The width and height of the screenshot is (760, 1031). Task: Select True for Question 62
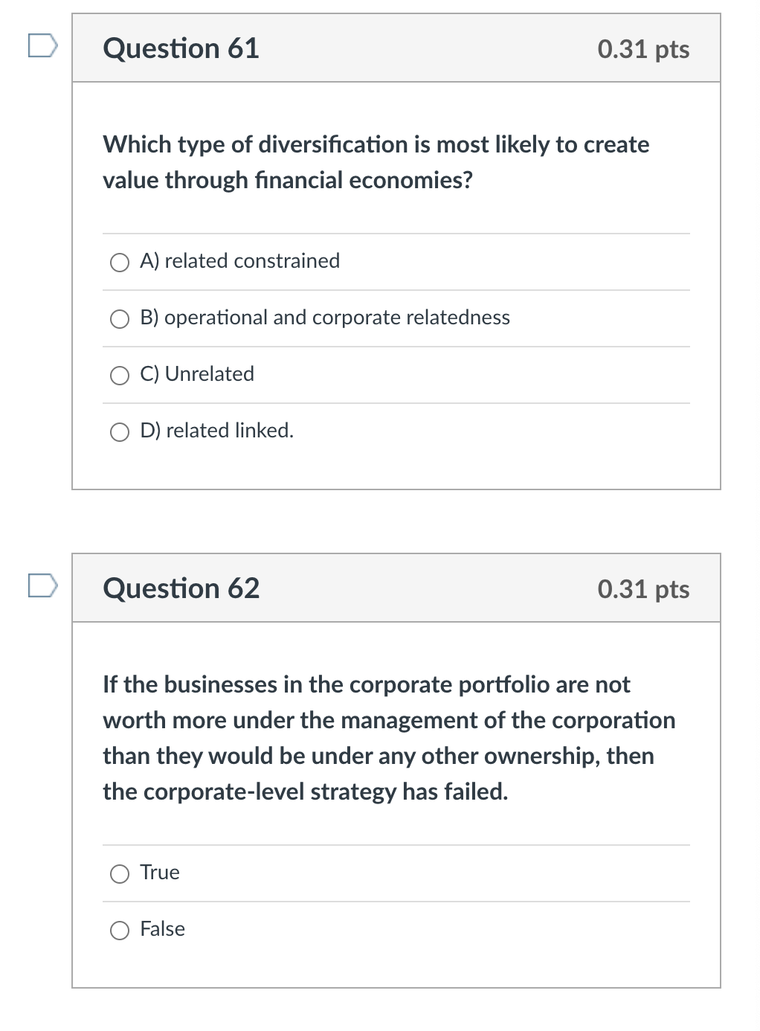click(x=120, y=874)
